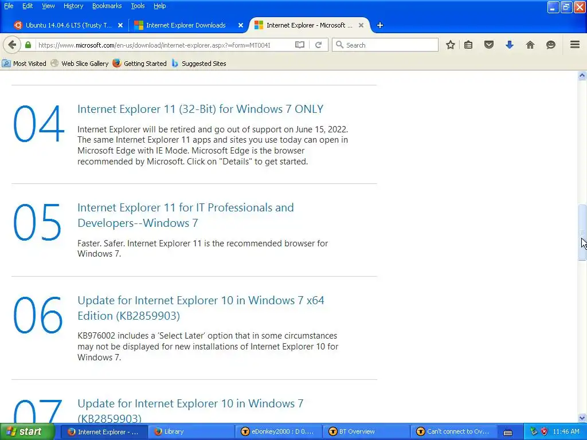Image resolution: width=587 pixels, height=440 pixels.
Task: Open the View menu
Action: [48, 6]
